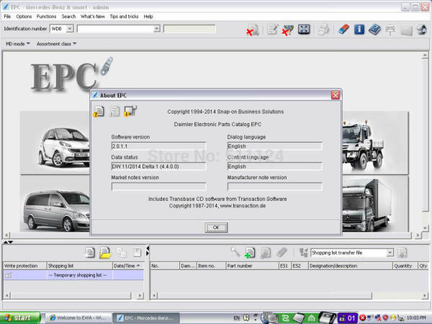
Task: Expand the Assortment class dropdown
Action: pyautogui.click(x=56, y=44)
